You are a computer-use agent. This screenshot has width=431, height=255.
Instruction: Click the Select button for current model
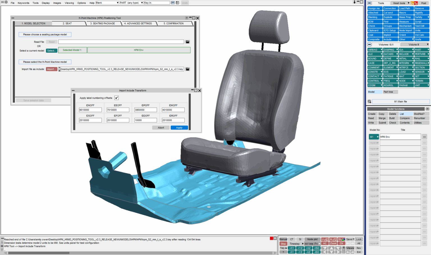point(52,50)
